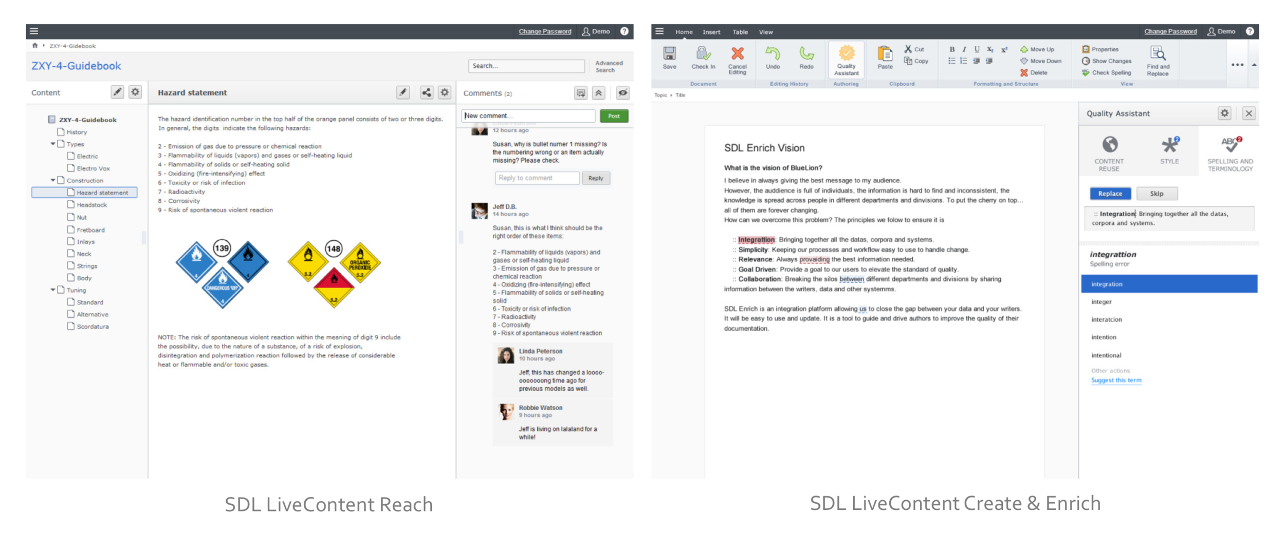Click Check Spelling in the View group
This screenshot has height=534, width=1285.
1107,73
